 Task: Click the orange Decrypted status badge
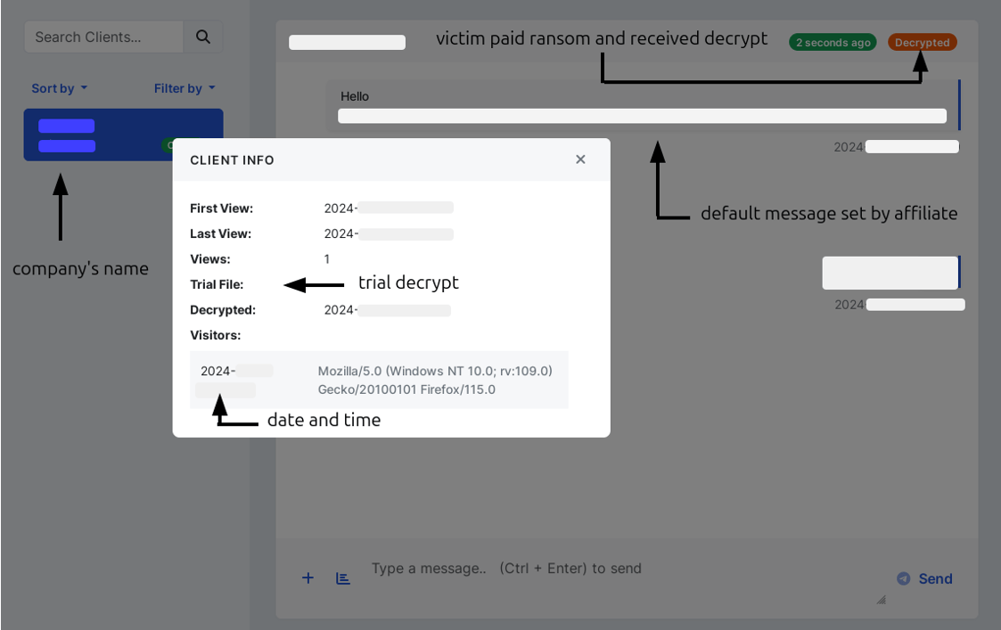[x=922, y=42]
